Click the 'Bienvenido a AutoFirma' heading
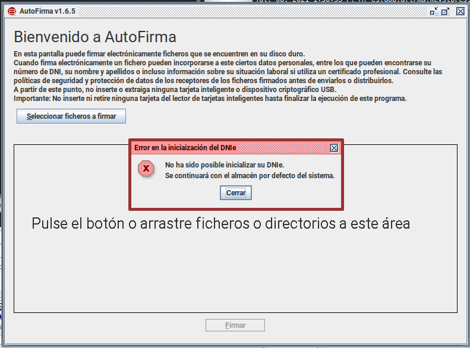Viewport: 470px width, 348px height. click(x=95, y=37)
